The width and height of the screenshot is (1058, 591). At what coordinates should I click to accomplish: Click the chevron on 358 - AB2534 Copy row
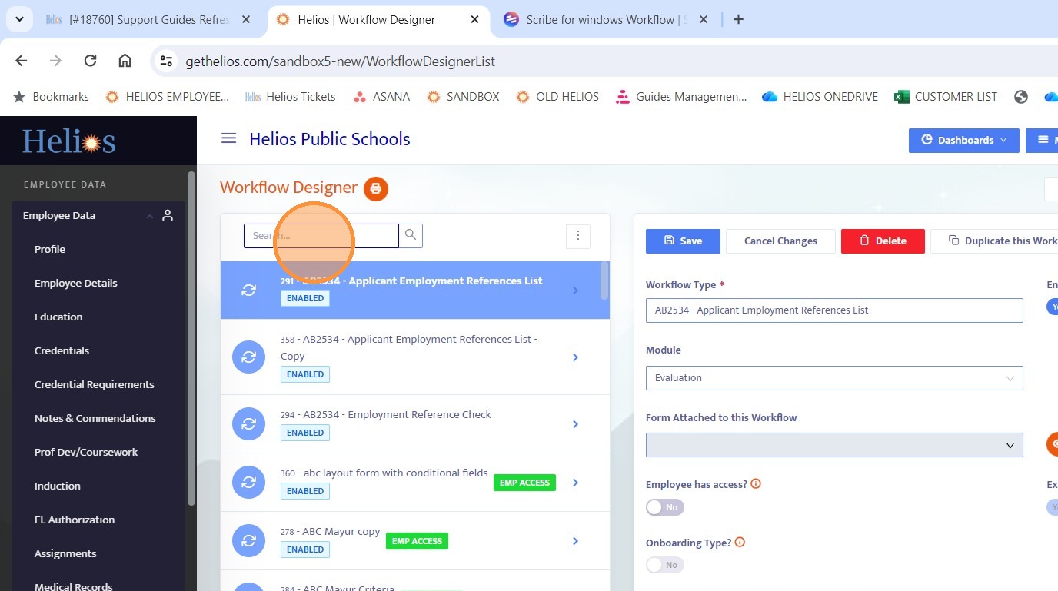[575, 357]
